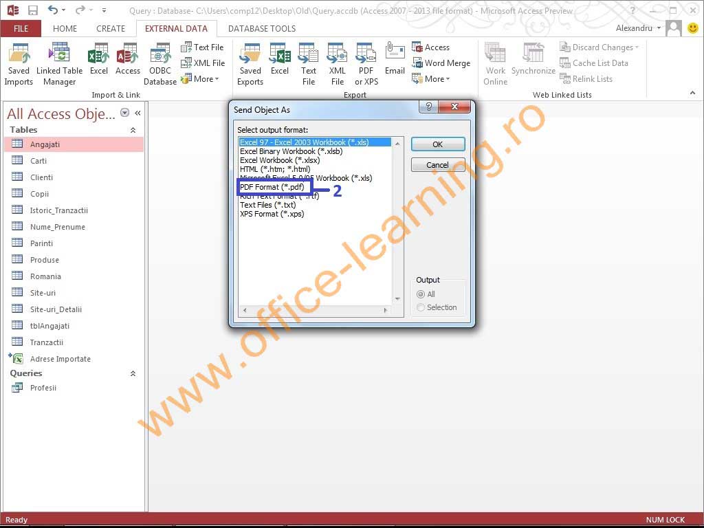
Task: Open Saved Exports
Action: click(250, 64)
